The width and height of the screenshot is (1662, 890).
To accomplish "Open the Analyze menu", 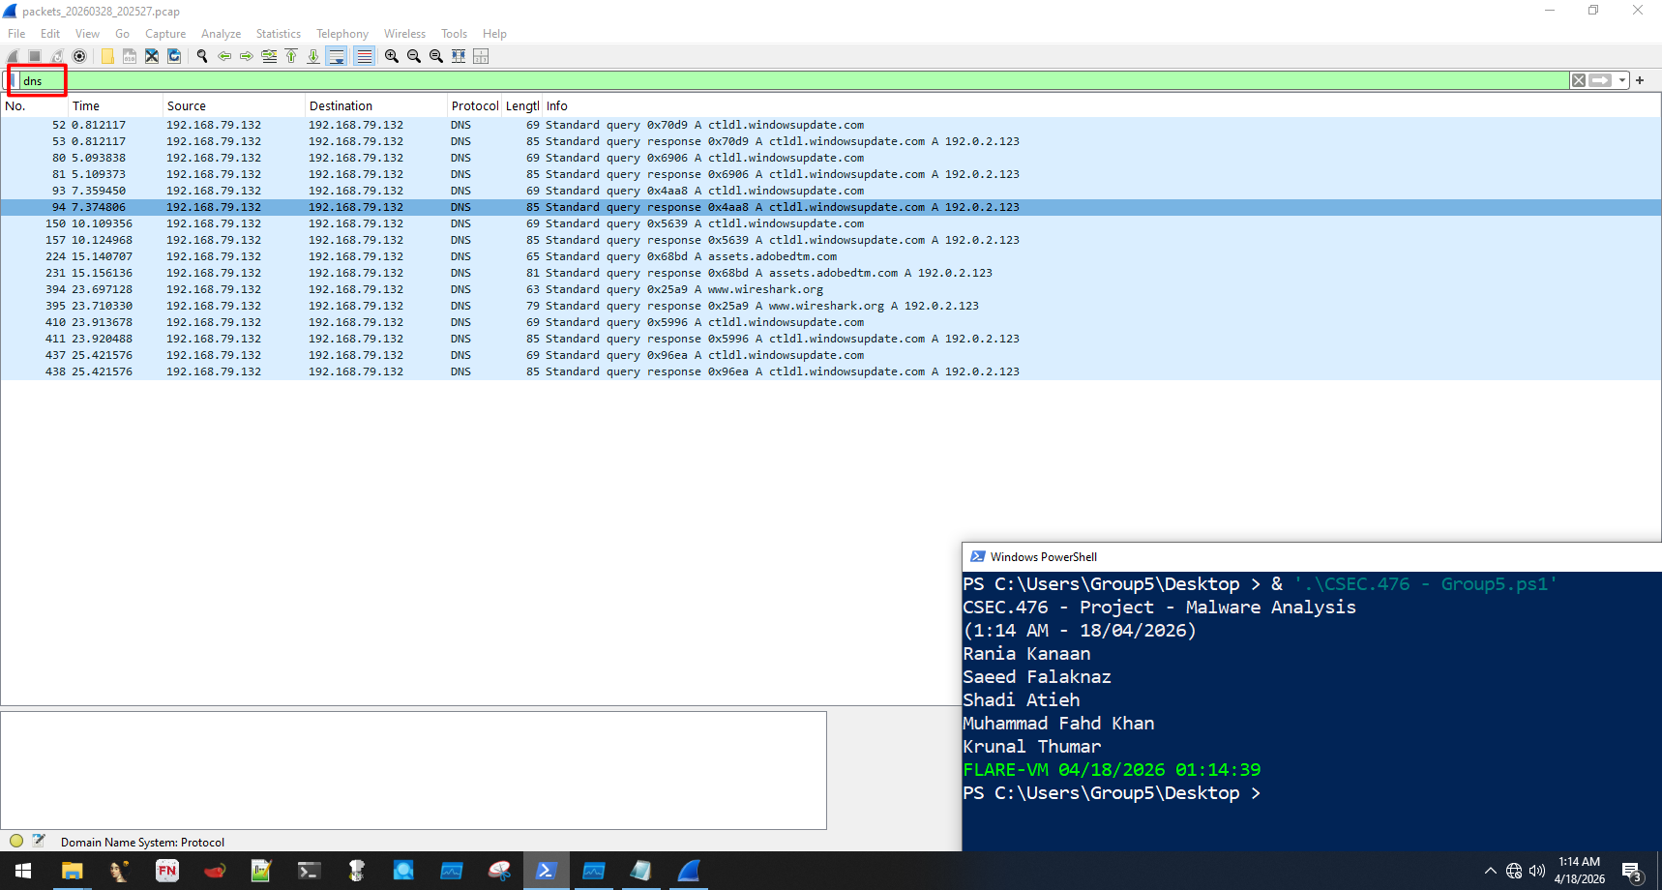I will pyautogui.click(x=221, y=34).
